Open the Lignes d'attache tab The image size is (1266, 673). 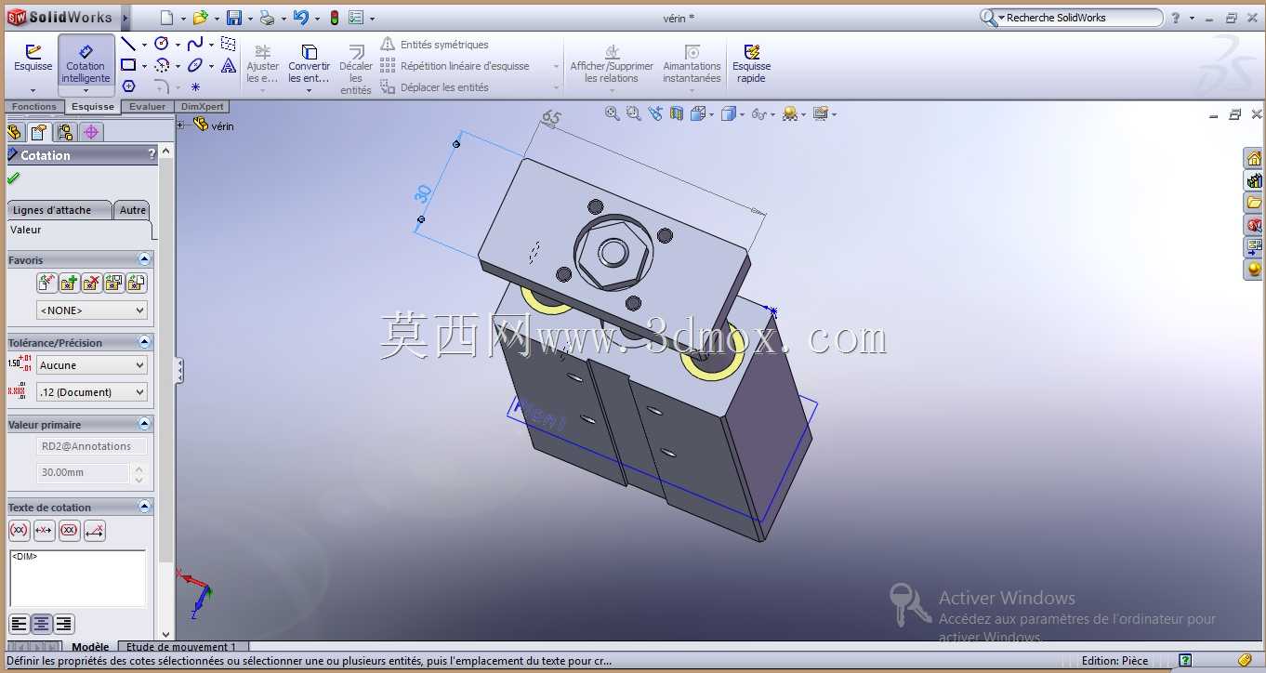click(x=59, y=210)
